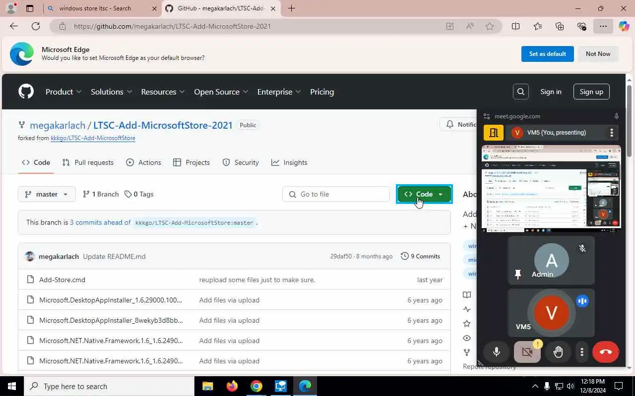Open the kkkgo/LTSC-Add-MicrosoftStore fork source link
The height and width of the screenshot is (396, 635).
[x=93, y=138]
